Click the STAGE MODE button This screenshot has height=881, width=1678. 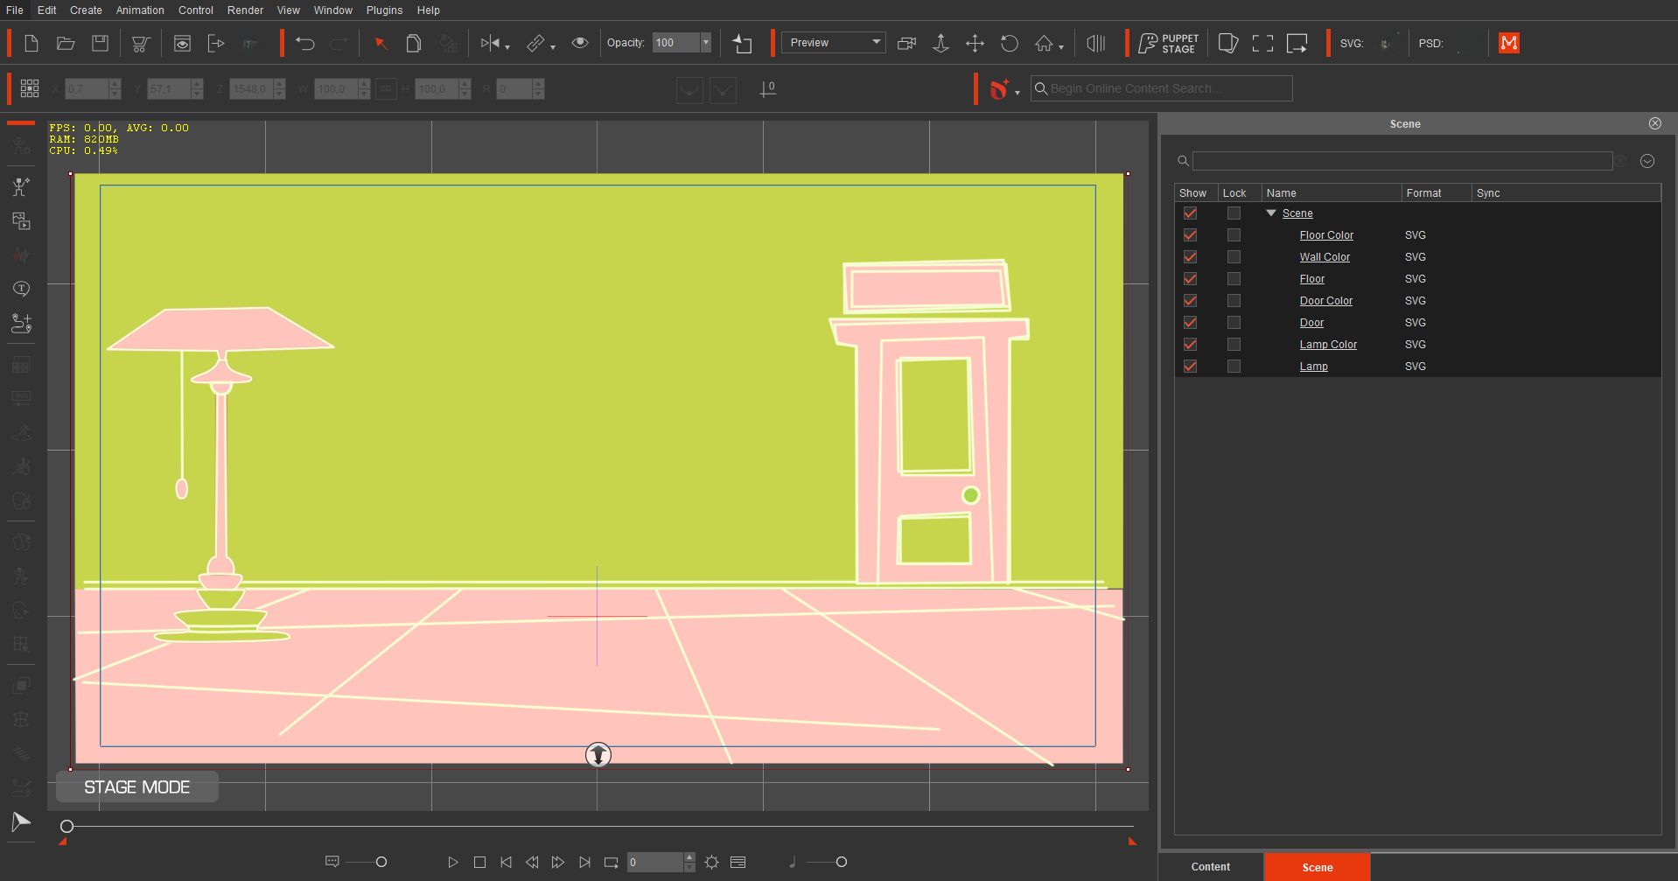tap(137, 787)
